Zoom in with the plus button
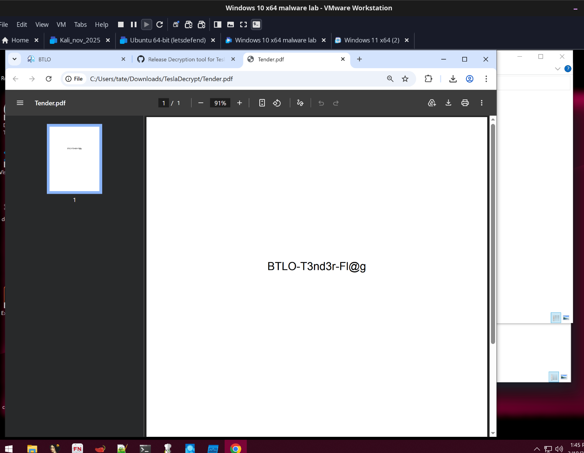Screen dimensions: 584x453 (x=239, y=103)
